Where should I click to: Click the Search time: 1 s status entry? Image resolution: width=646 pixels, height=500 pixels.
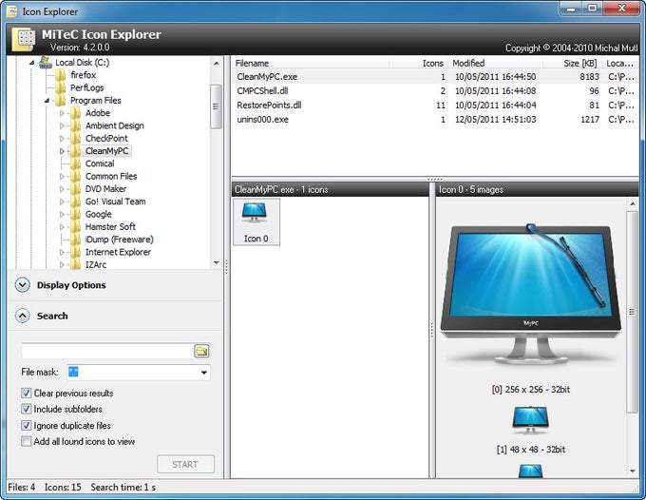coord(123,488)
